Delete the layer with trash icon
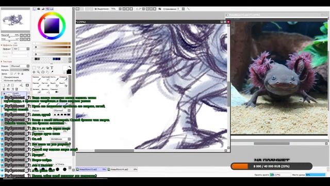The width and height of the screenshot is (330, 186). pos(16,89)
